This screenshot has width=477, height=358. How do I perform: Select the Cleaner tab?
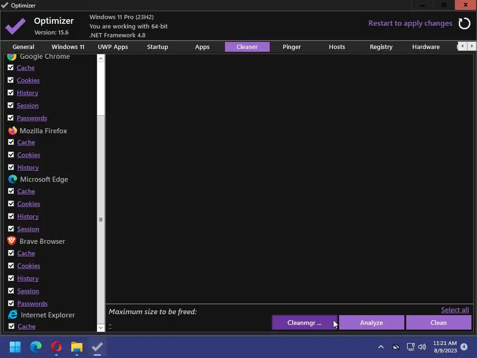tap(247, 47)
